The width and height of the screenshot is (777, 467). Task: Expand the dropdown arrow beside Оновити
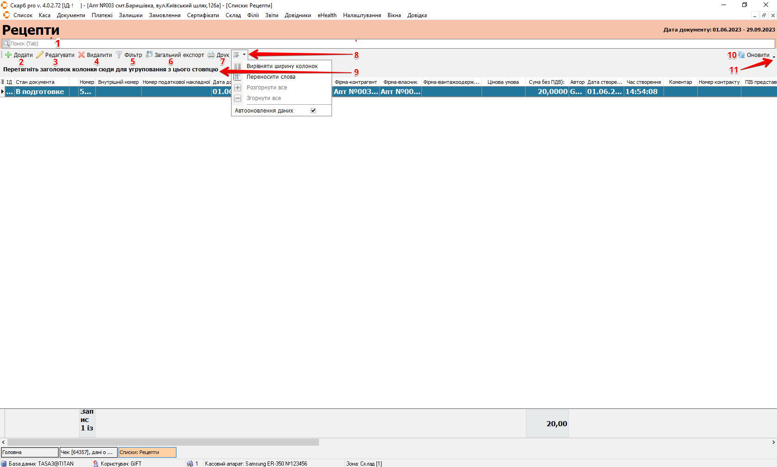tap(774, 57)
